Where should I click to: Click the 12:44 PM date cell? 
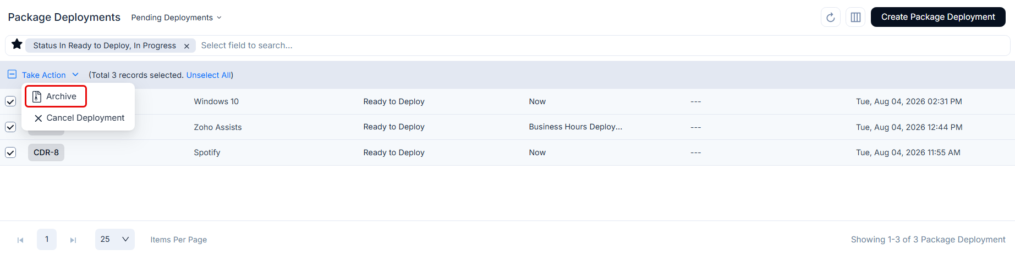[909, 127]
